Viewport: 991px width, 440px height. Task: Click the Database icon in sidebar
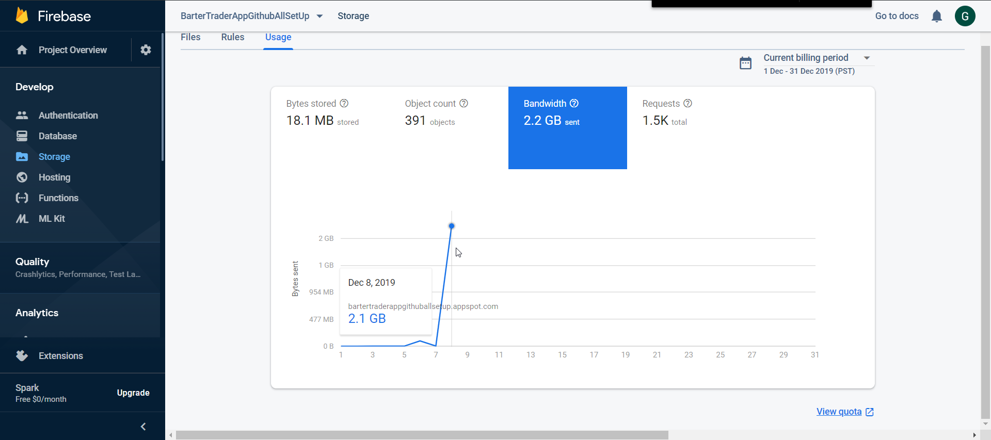[22, 136]
